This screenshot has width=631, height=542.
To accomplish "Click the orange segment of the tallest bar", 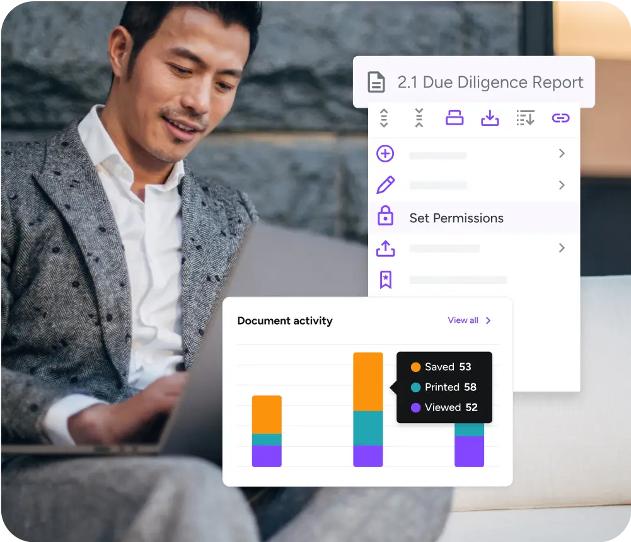I will coord(368,381).
